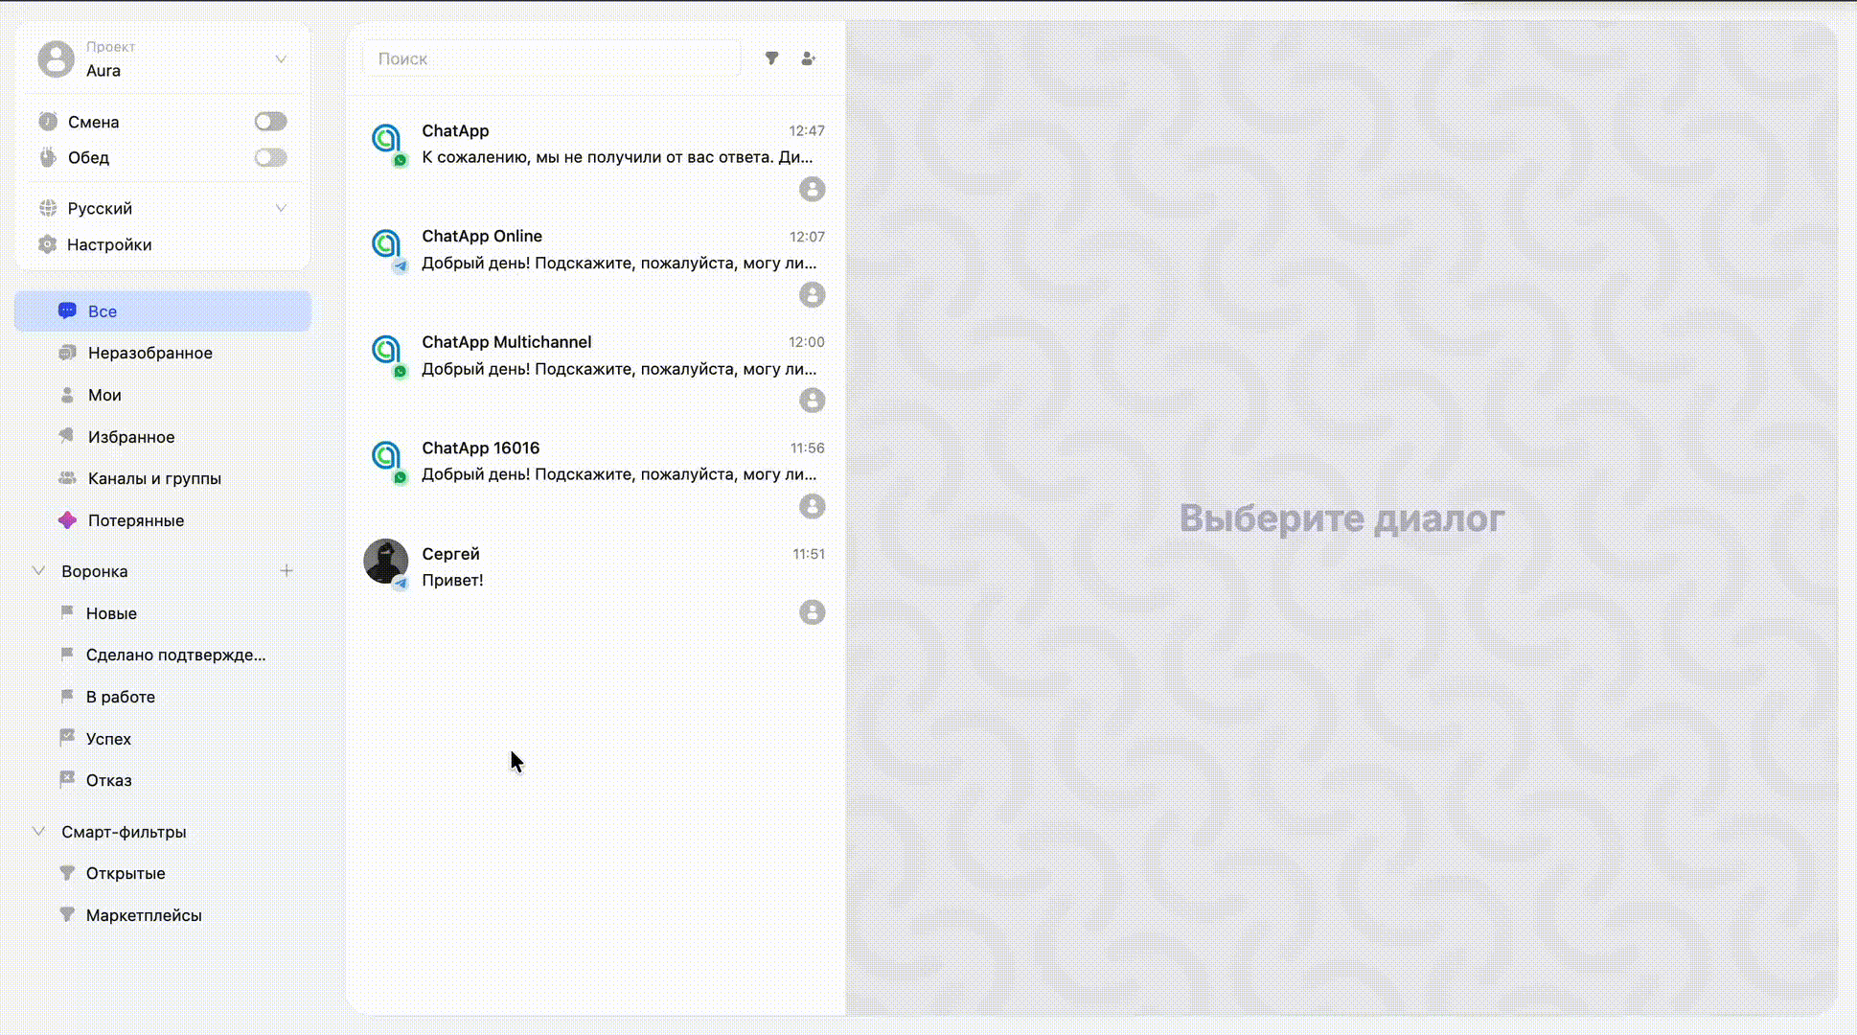Click Сергей's profile photo
Viewport: 1857px width, 1035px height.
(x=386, y=561)
